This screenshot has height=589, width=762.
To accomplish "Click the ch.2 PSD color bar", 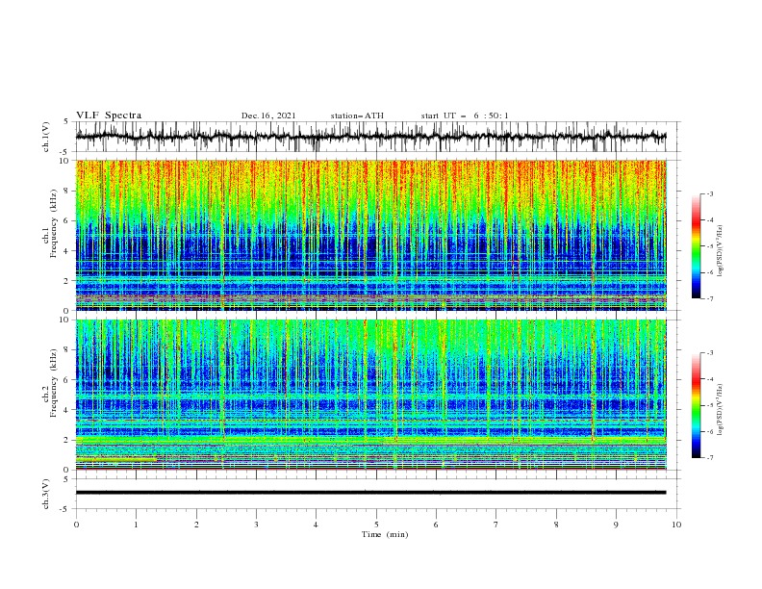I will click(697, 405).
